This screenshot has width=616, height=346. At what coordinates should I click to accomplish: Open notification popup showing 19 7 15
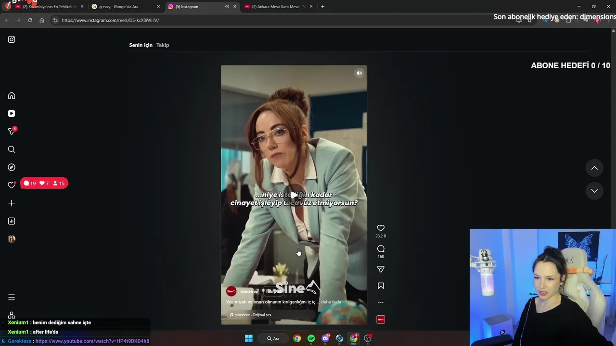[x=44, y=183]
